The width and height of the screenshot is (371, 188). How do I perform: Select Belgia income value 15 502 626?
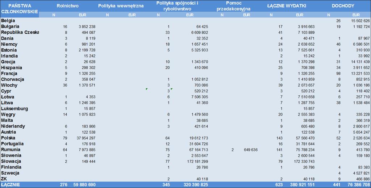(x=360, y=21)
